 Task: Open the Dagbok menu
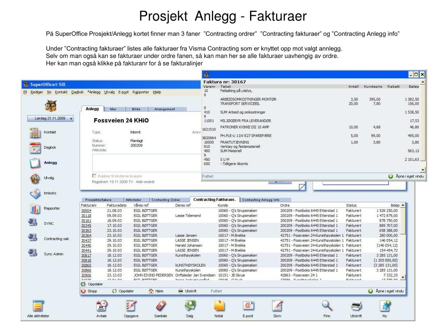point(77,92)
